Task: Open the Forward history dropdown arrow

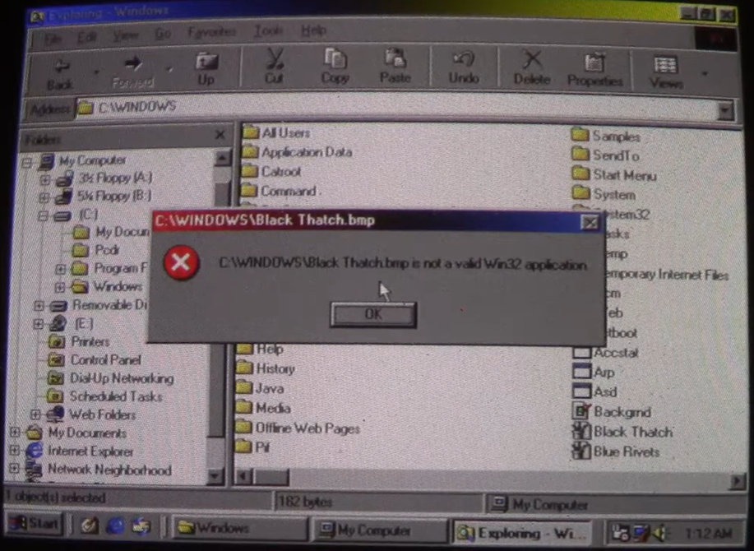Action: (169, 70)
